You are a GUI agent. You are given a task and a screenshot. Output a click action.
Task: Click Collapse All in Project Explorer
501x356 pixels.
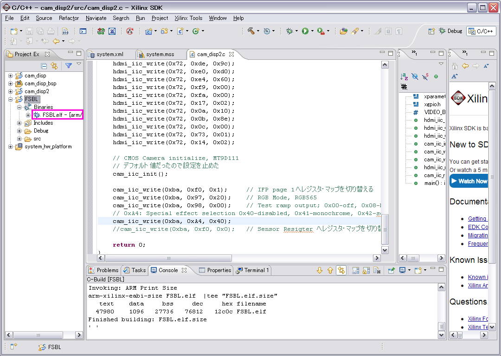pyautogui.click(x=44, y=66)
